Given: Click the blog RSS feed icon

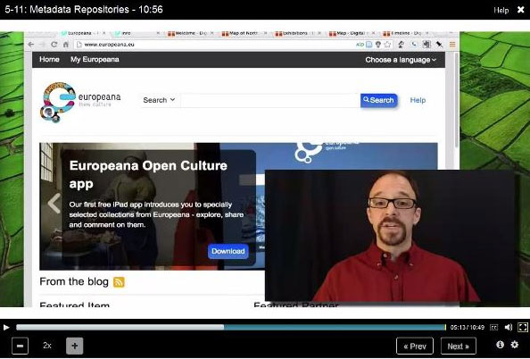Looking at the screenshot, I should tap(119, 282).
